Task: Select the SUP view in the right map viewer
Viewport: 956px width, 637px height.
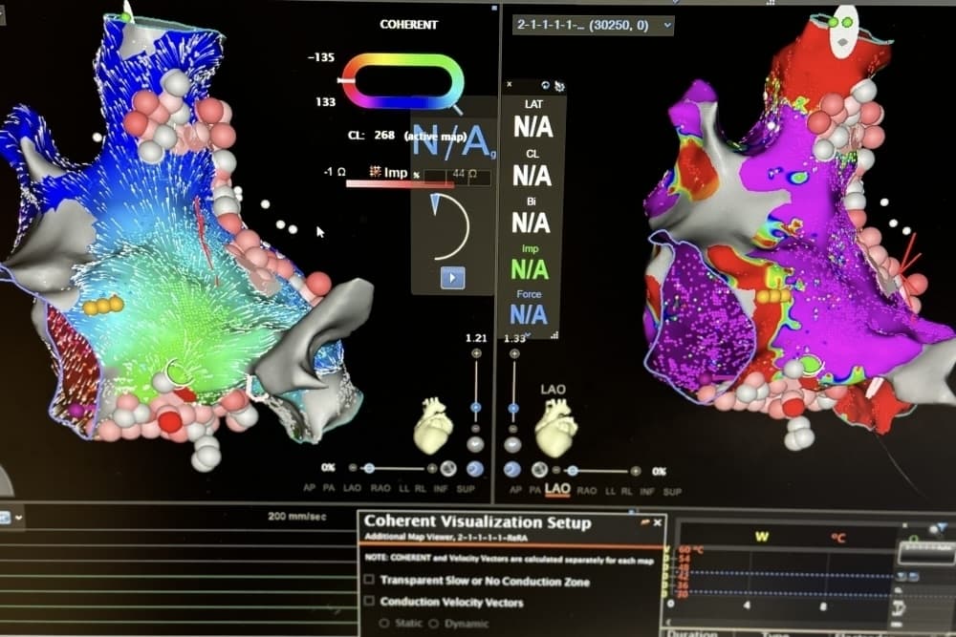Action: [672, 492]
